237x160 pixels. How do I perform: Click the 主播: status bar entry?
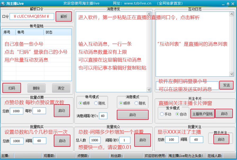[x=6, y=156]
